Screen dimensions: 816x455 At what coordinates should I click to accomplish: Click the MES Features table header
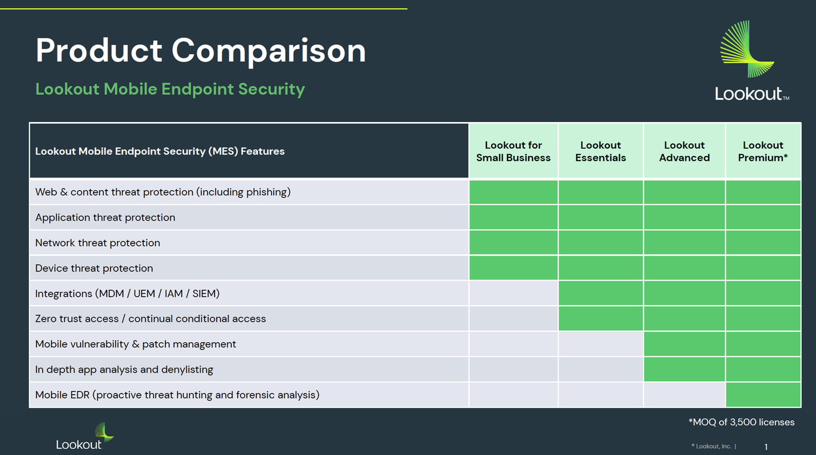point(249,151)
